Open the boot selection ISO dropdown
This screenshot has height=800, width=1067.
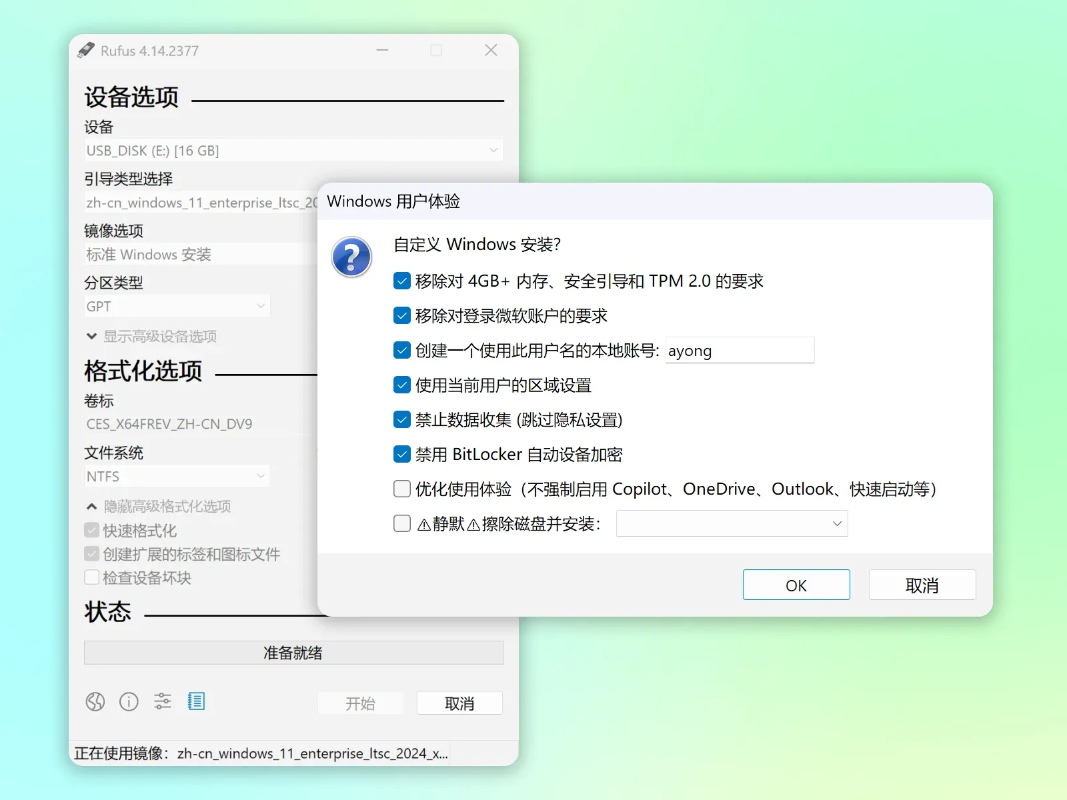click(x=201, y=203)
